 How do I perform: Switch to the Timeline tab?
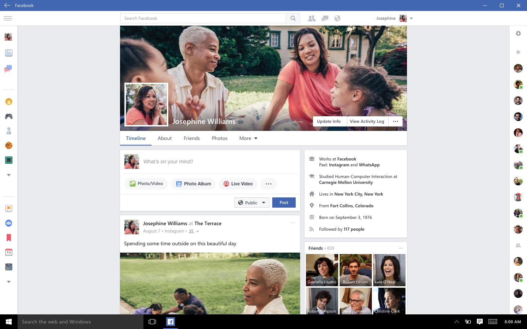coord(136,138)
